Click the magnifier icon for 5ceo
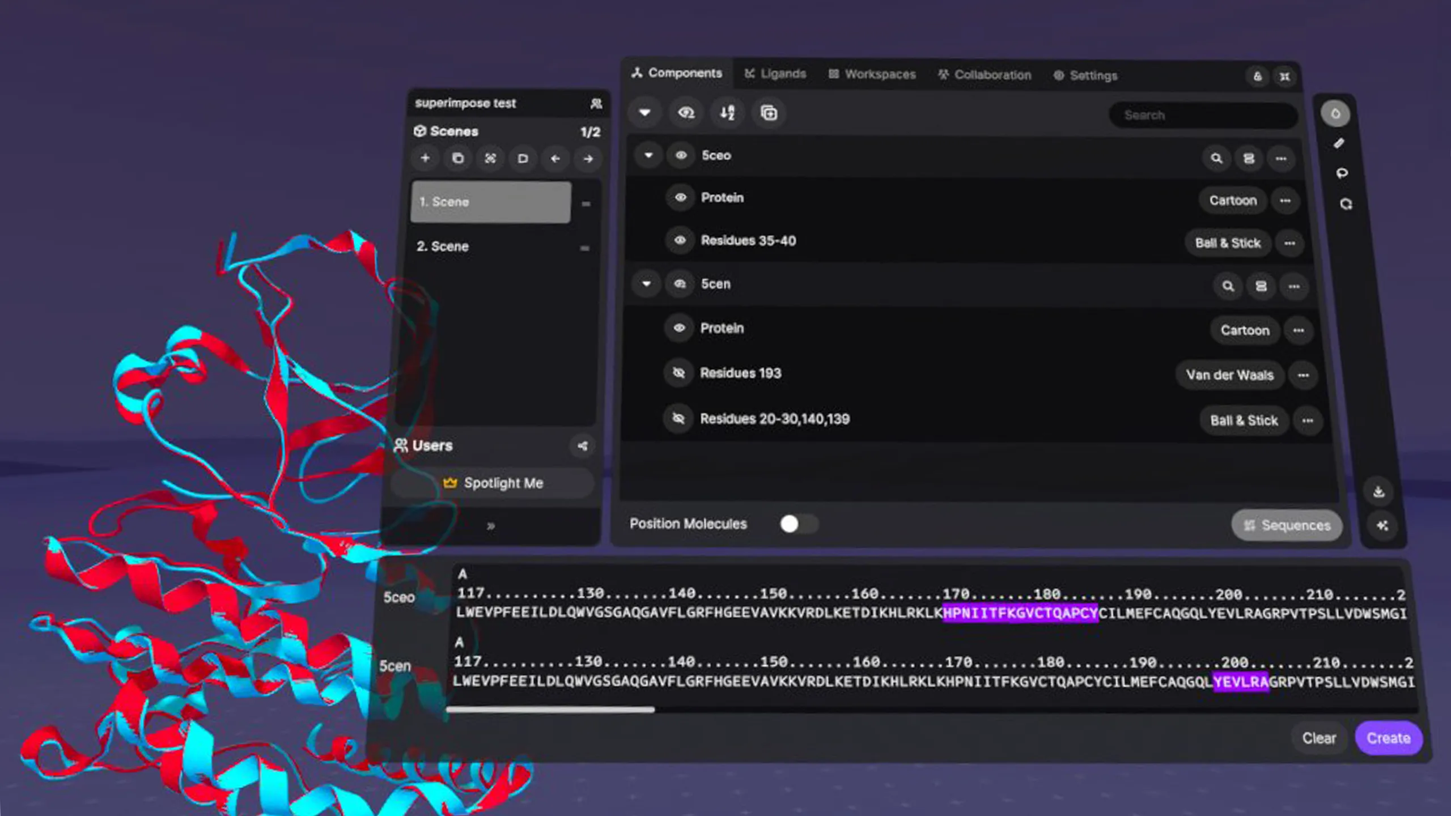This screenshot has width=1451, height=816. click(1216, 158)
